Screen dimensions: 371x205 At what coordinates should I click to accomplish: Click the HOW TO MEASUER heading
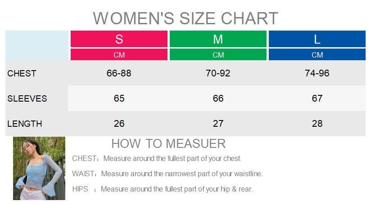[x=168, y=143]
